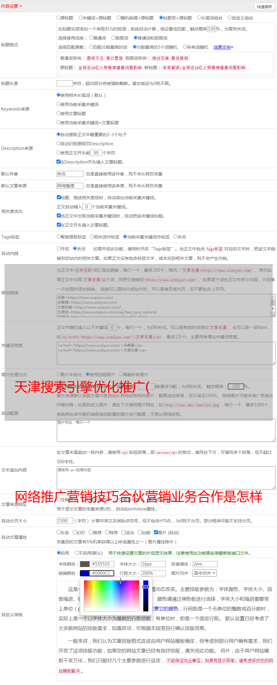Click the 默认作者 text field
The image size is (277, 685).
[70, 174]
